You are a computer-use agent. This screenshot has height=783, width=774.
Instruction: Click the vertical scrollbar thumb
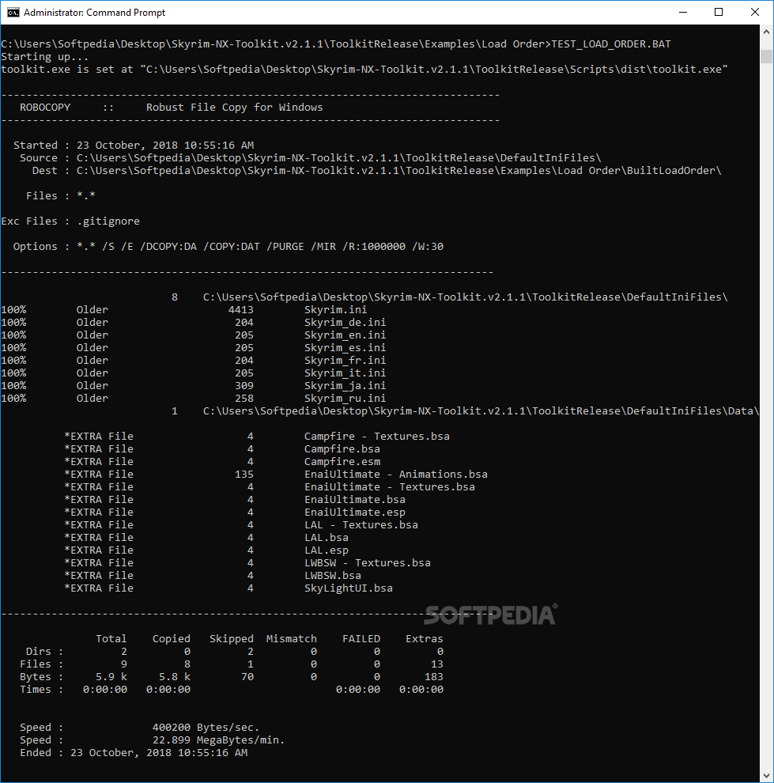tap(767, 56)
